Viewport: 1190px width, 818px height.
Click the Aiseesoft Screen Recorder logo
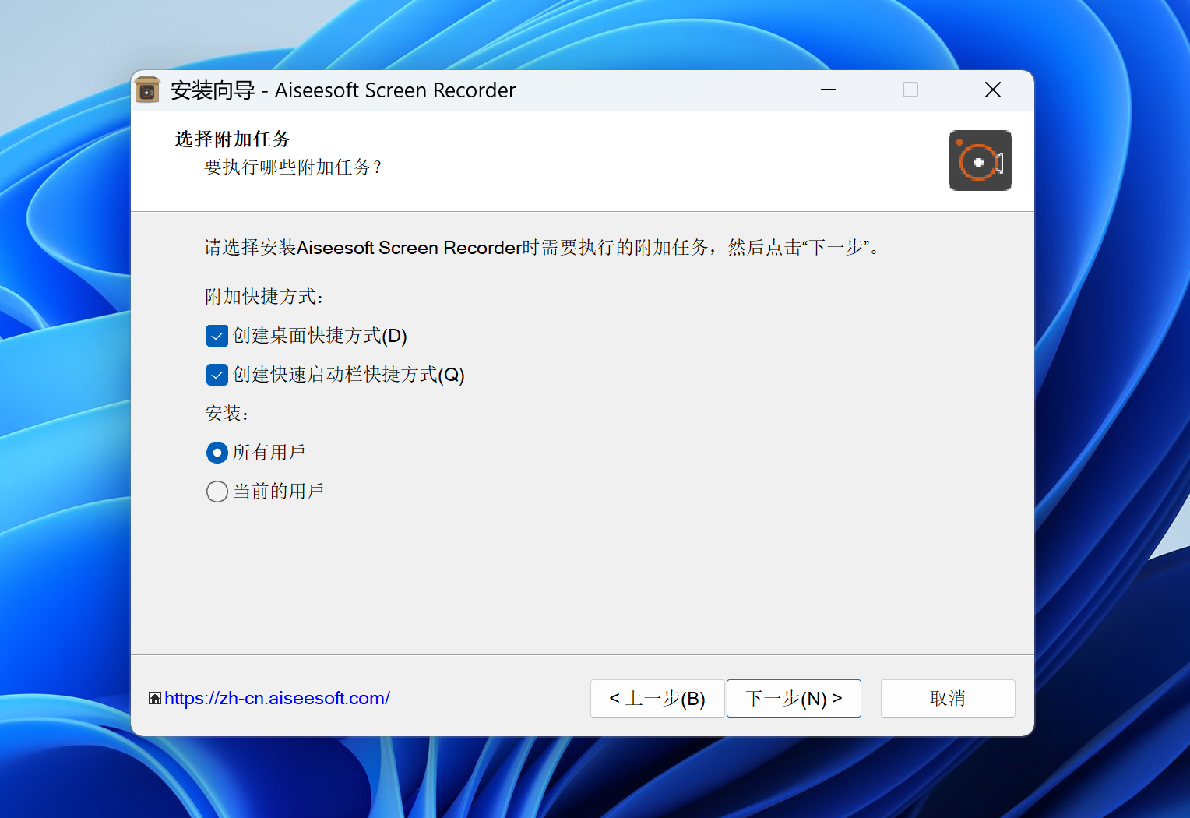point(980,160)
